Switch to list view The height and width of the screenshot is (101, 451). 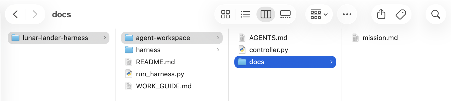click(245, 14)
